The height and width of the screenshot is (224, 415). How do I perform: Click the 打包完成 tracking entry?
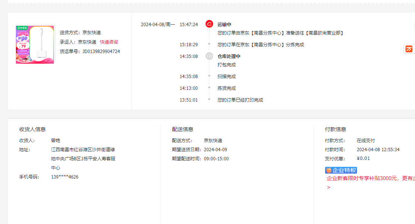(226, 65)
